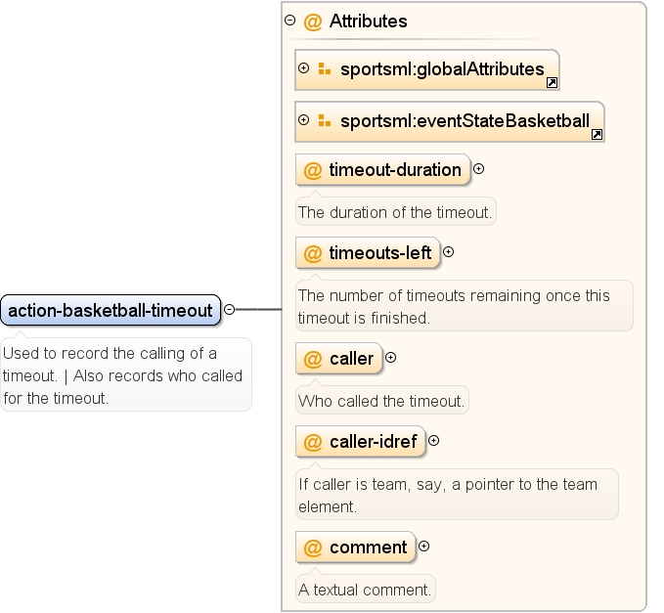Expand the comment attribute details
This screenshot has height=613, width=664.
423,547
